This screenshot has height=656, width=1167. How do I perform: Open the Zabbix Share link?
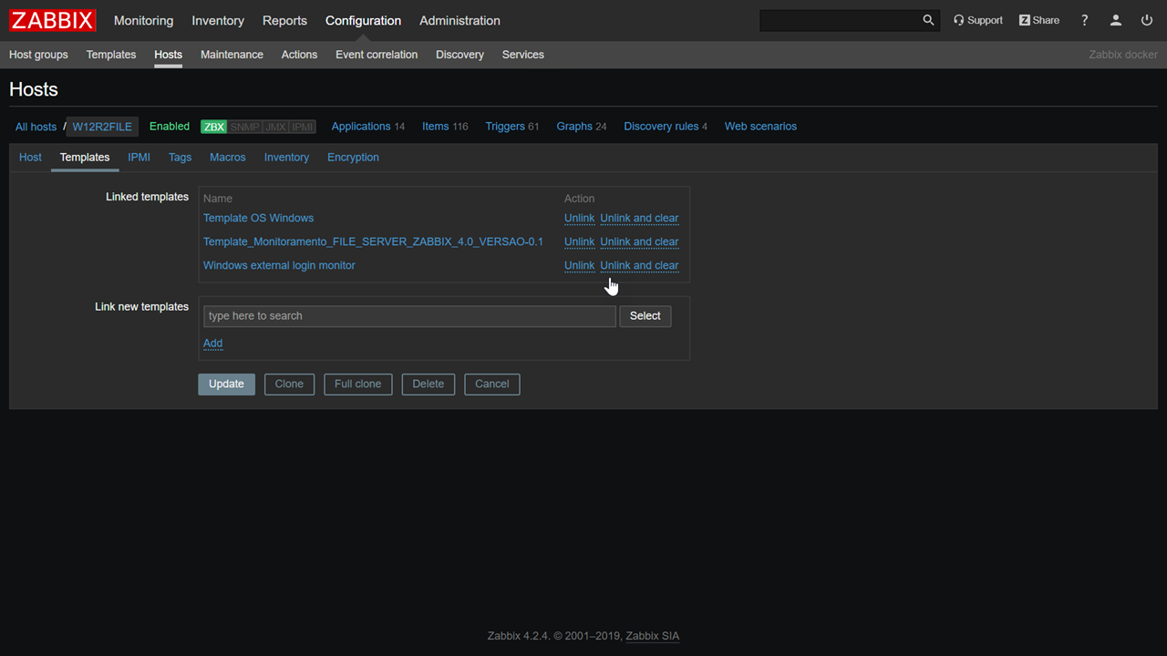pyautogui.click(x=1038, y=20)
